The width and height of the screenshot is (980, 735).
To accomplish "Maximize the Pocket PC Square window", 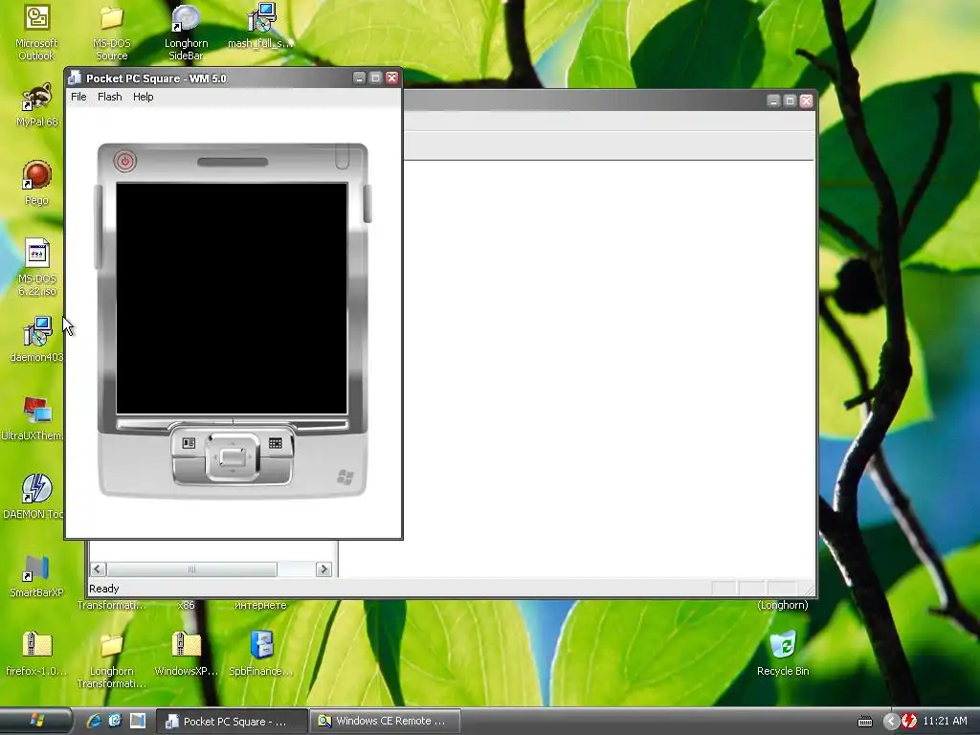I will [x=375, y=78].
